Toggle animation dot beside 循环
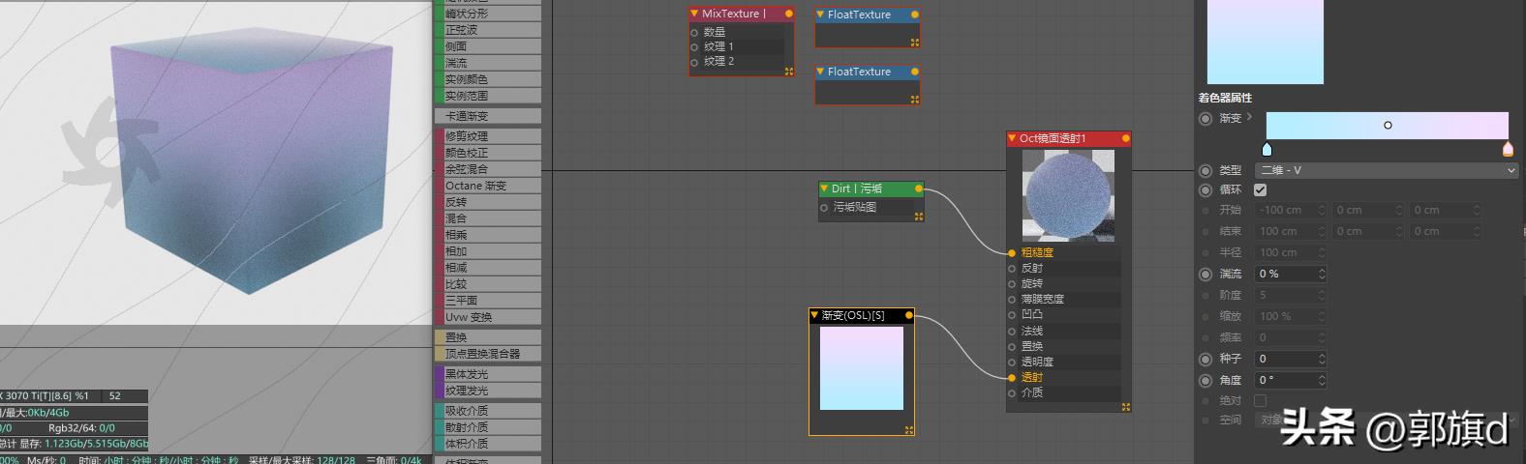The image size is (1526, 464). pos(1206,190)
